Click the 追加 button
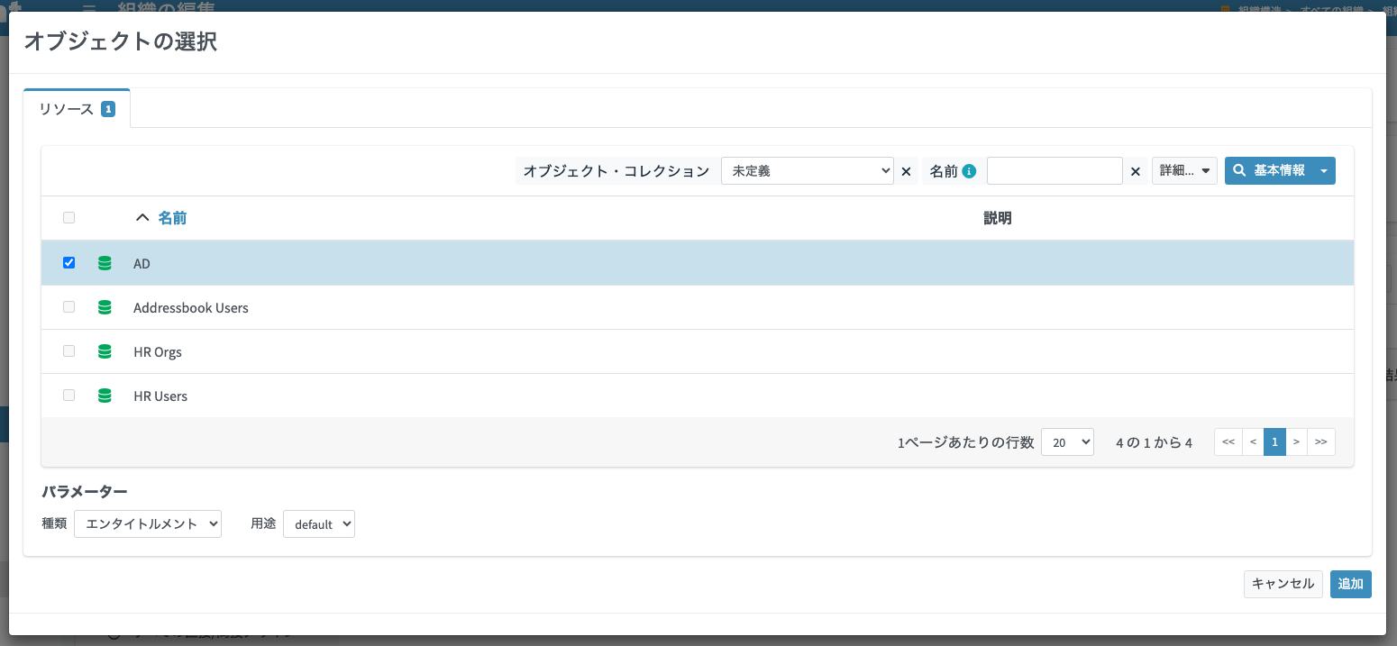 [x=1351, y=584]
